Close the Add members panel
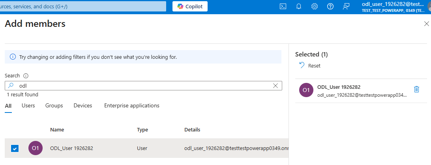The width and height of the screenshot is (431, 165). (x=426, y=24)
